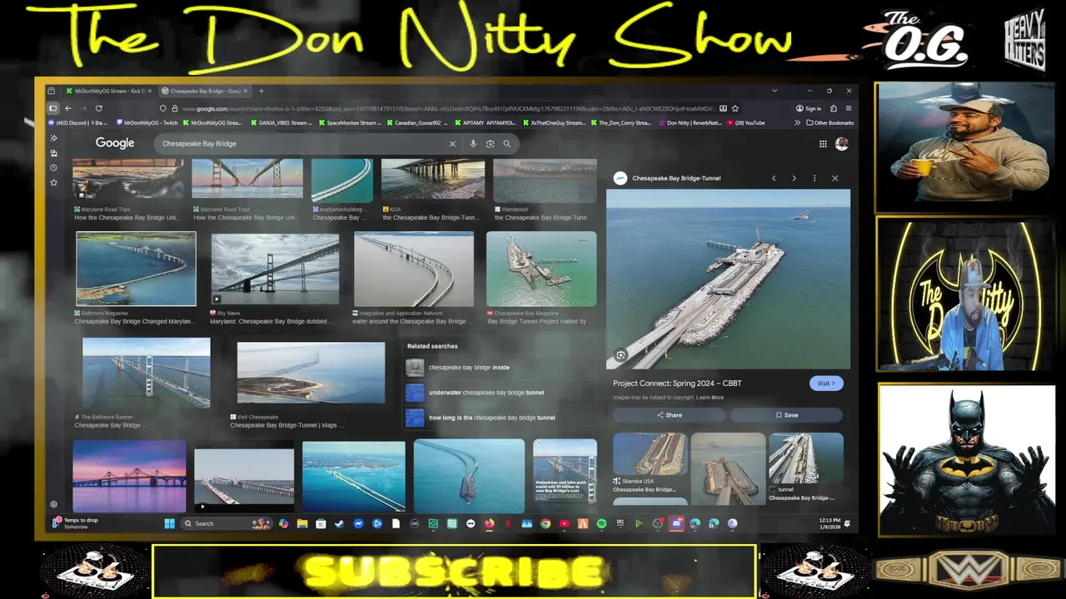Open Firefox from the taskbar
This screenshot has width=1066, height=599.
(490, 523)
